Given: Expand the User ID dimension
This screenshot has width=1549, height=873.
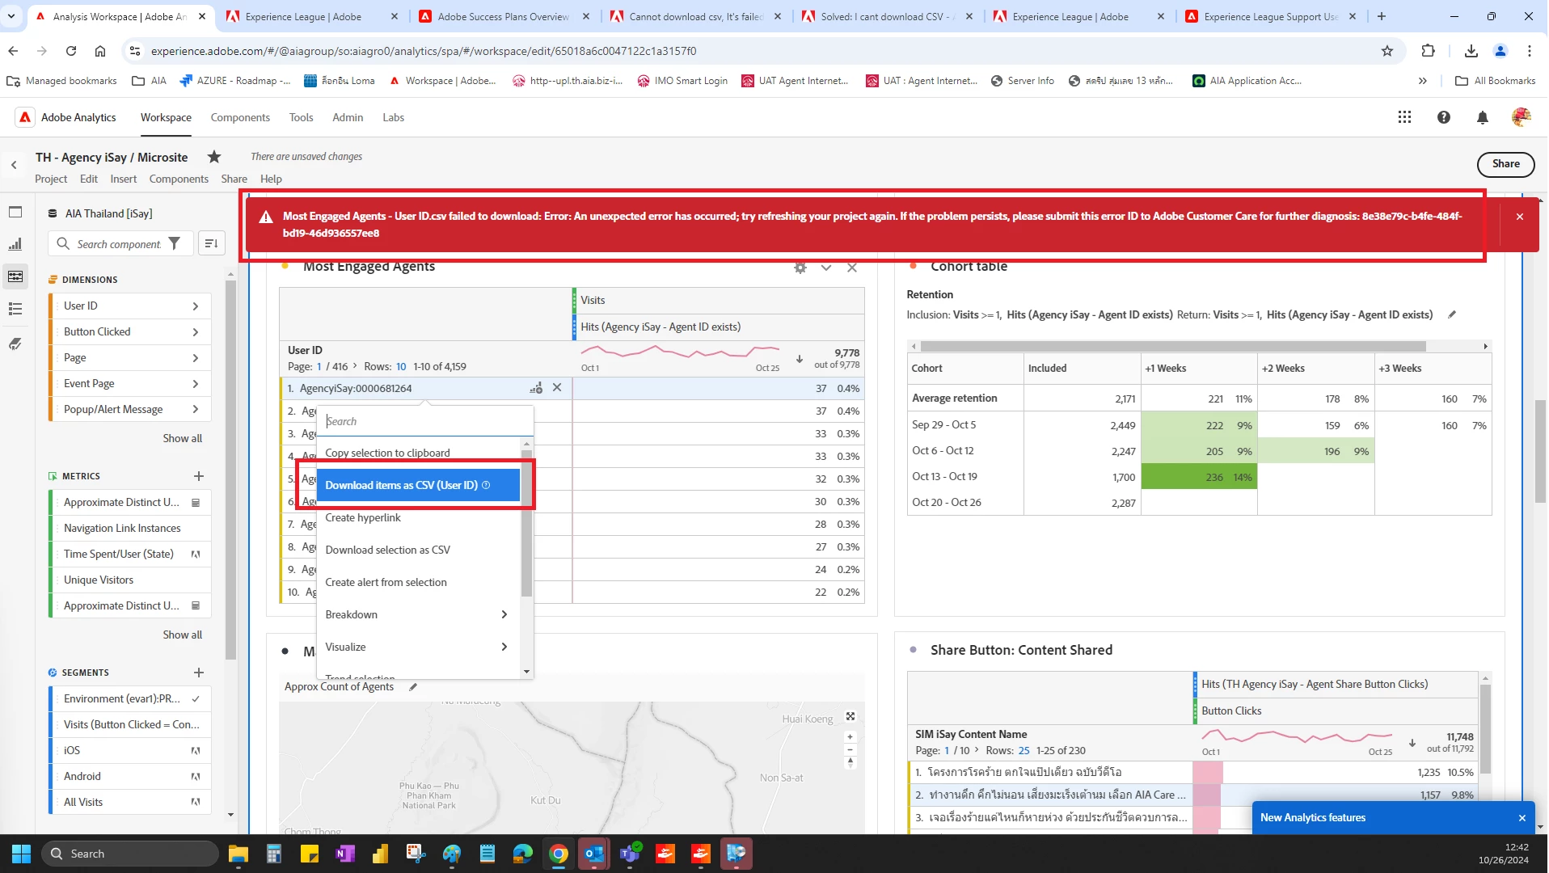Looking at the screenshot, I should (196, 306).
